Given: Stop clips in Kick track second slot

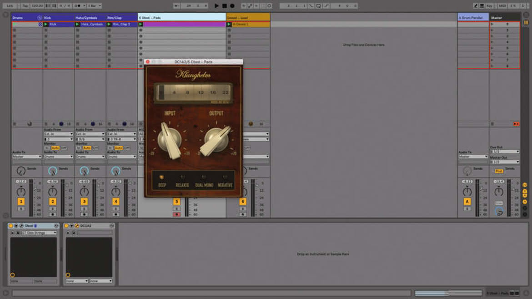Looking at the screenshot, I should pos(46,30).
